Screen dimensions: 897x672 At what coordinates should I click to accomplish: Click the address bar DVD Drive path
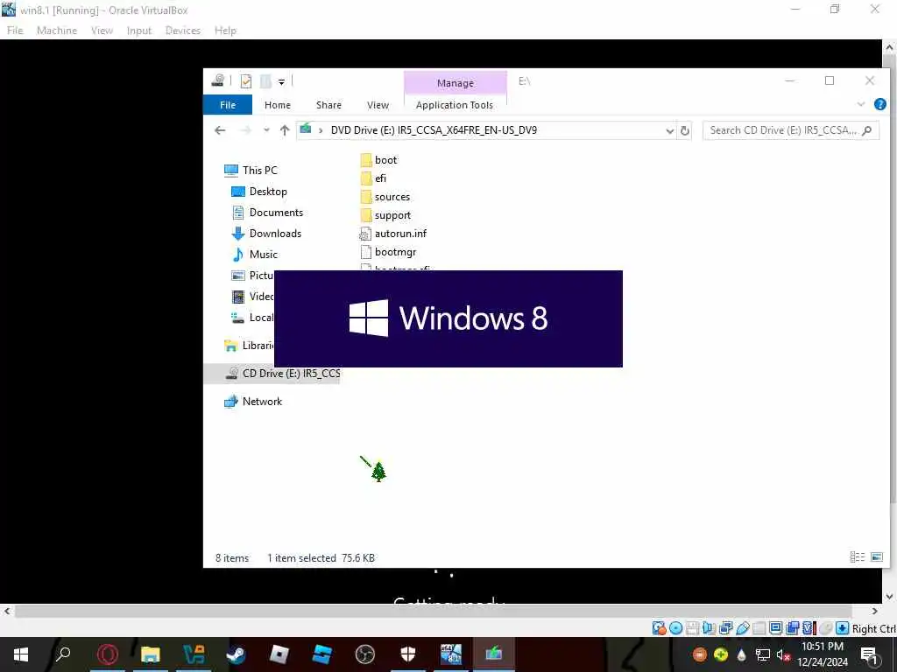coord(434,130)
